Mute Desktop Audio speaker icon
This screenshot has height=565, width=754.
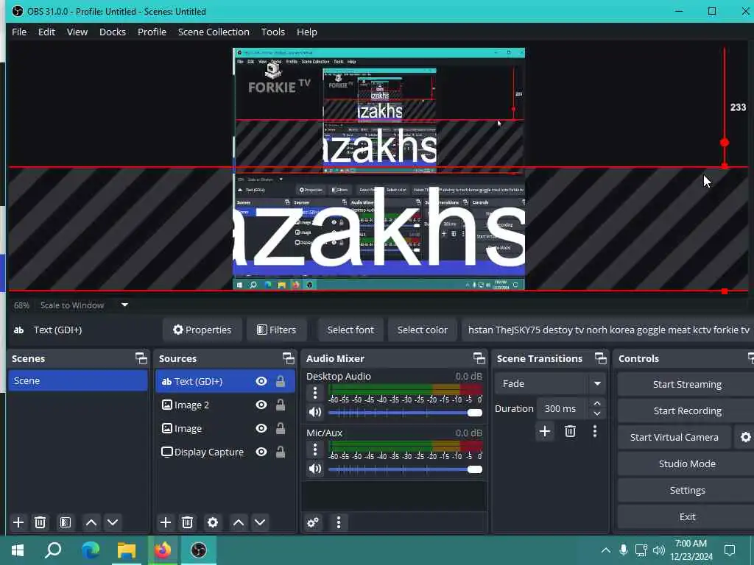(x=315, y=412)
